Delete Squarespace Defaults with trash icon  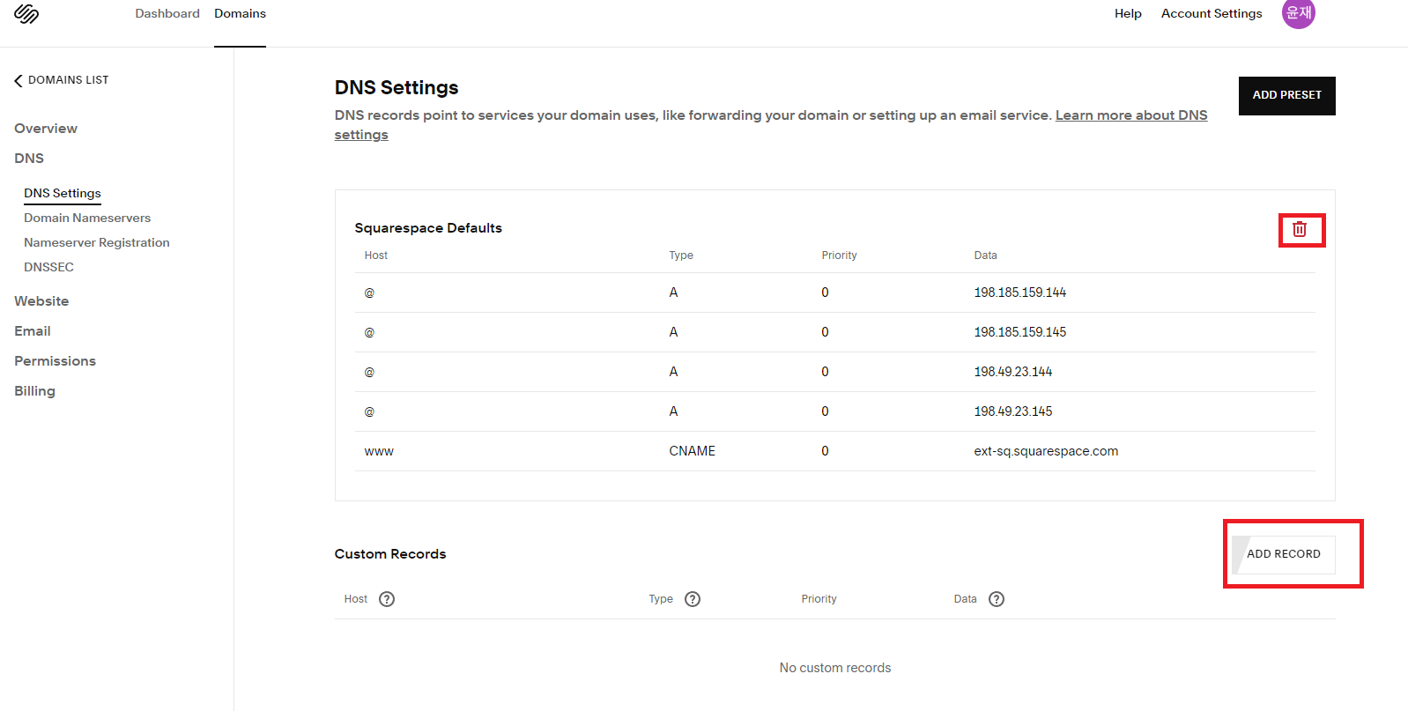(1300, 229)
